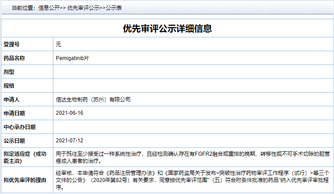Image resolution: width=334 pixels, height=194 pixels.
Task: Select the publication date 2021-07-12
Action: 69,141
